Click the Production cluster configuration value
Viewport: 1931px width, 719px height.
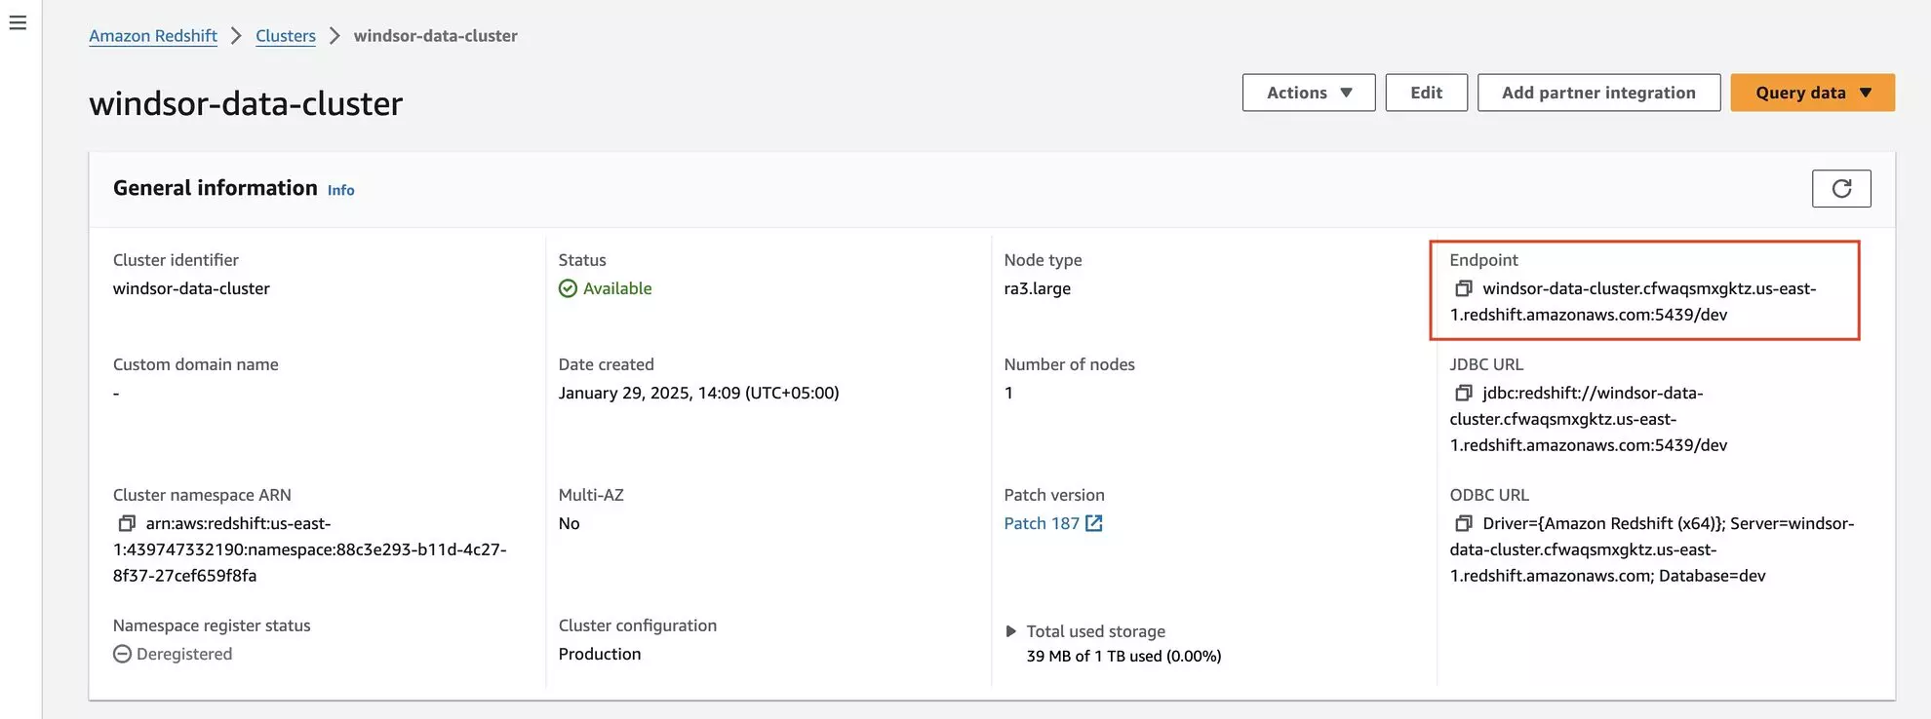[600, 654]
